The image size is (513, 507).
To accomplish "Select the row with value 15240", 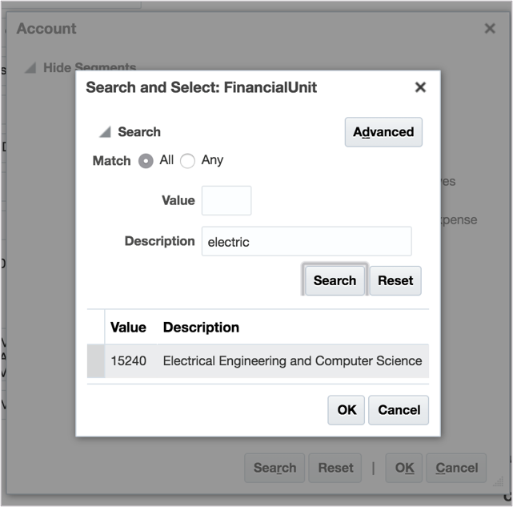I will pyautogui.click(x=292, y=361).
